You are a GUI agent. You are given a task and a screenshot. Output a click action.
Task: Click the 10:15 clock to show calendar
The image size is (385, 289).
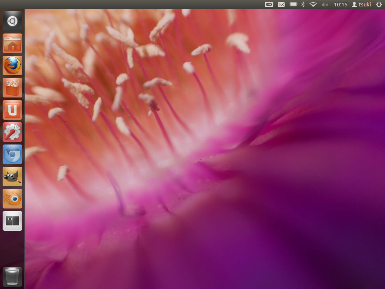click(x=341, y=5)
